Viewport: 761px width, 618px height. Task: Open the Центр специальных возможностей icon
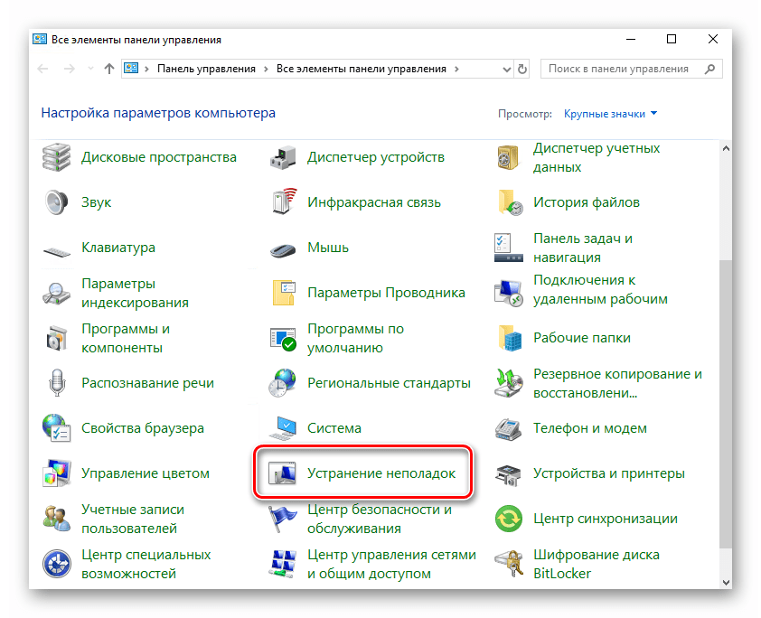pos(56,564)
